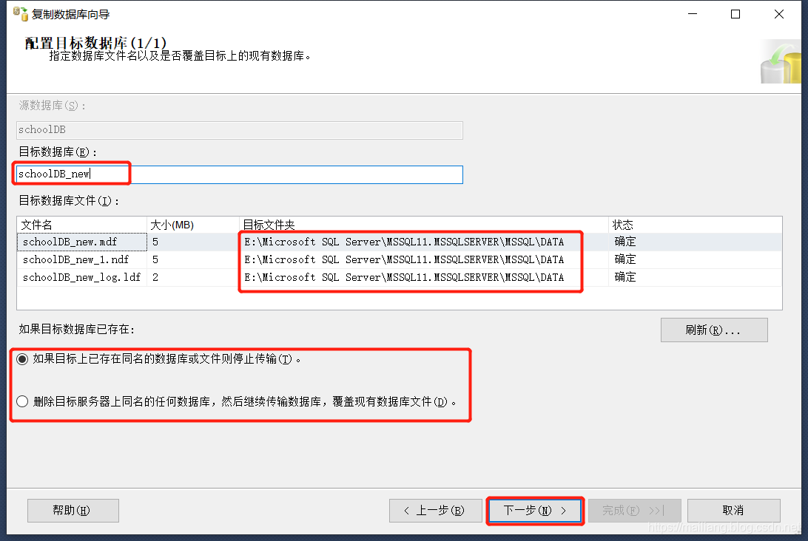Screen dimensions: 808x541
Task: Open the 帮助 help dialog
Action: pos(73,510)
